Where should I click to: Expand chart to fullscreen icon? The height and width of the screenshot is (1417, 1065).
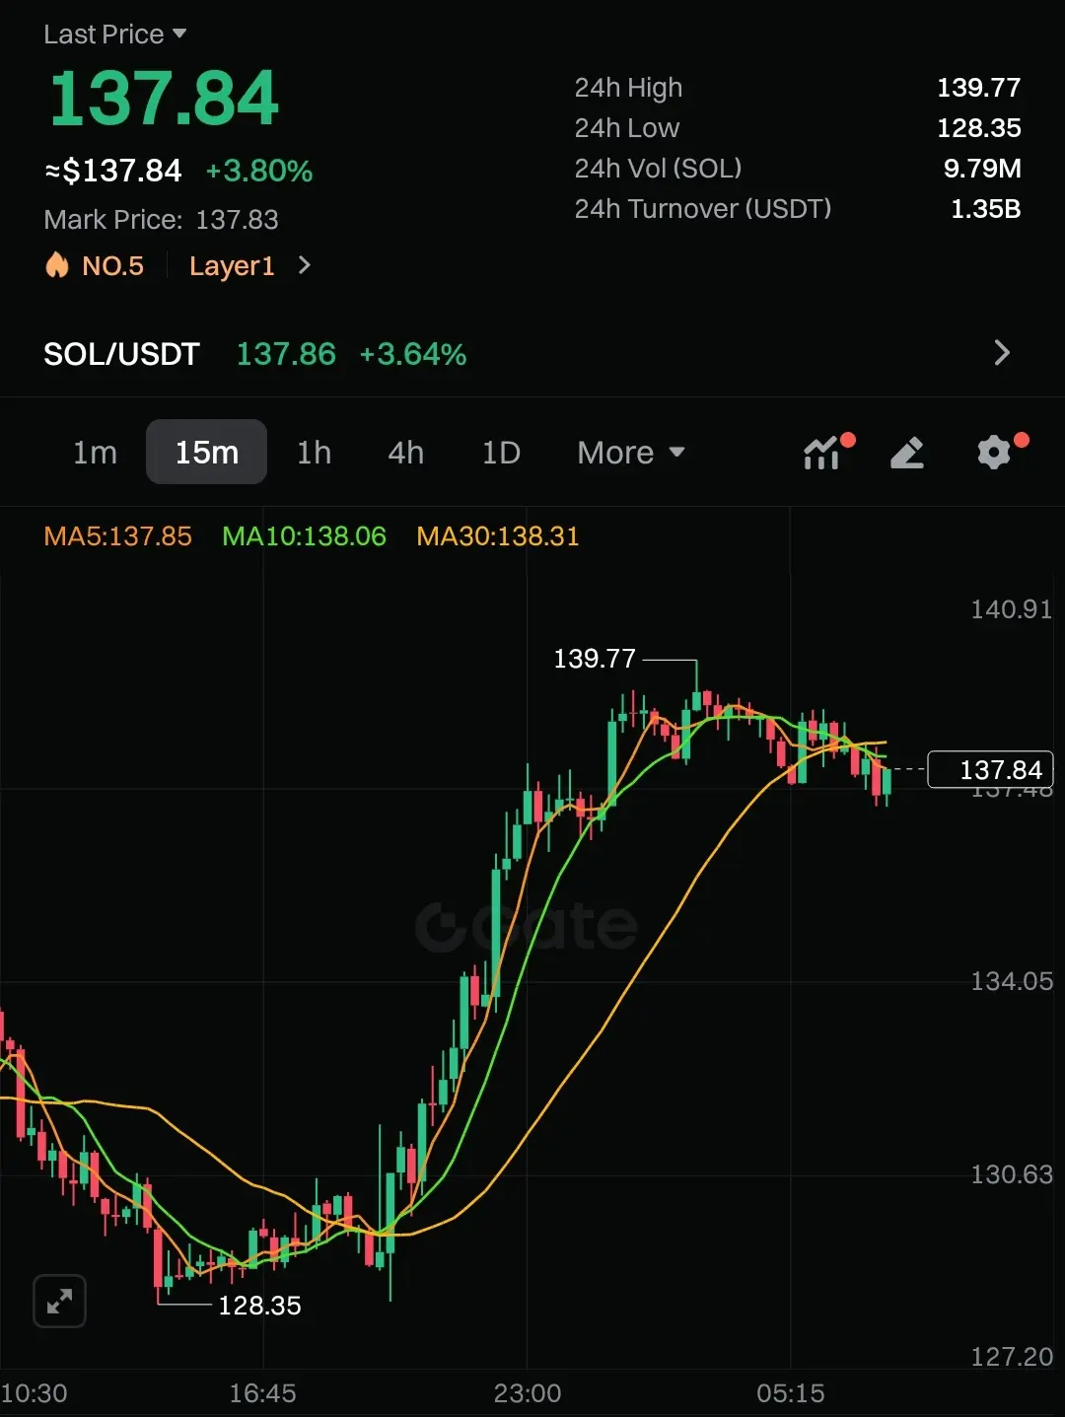[x=59, y=1301]
